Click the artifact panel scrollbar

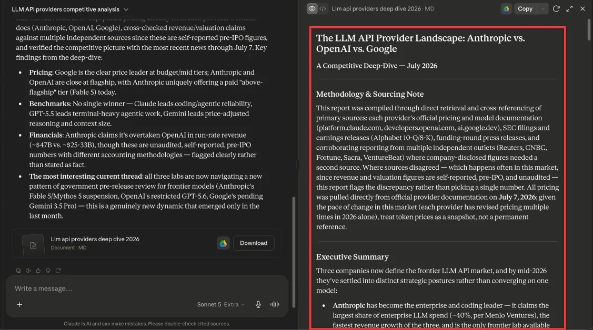click(589, 29)
